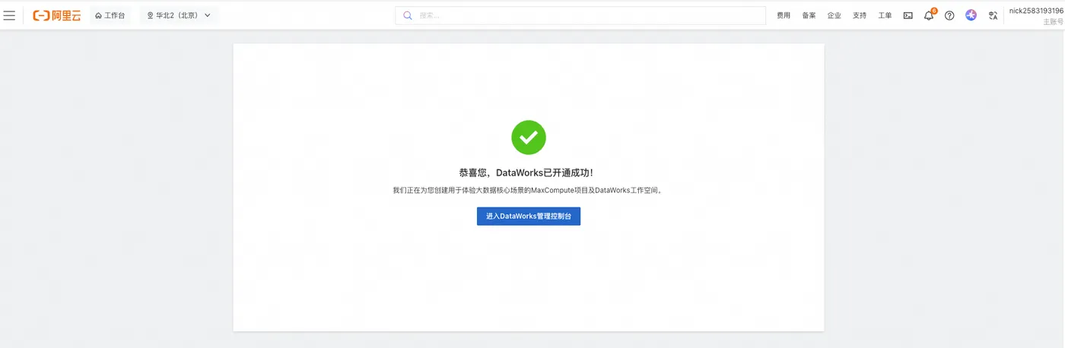The width and height of the screenshot is (1065, 348).
Task: Click the Alibaba Cloud (阿里云) logo
Action: [x=57, y=15]
